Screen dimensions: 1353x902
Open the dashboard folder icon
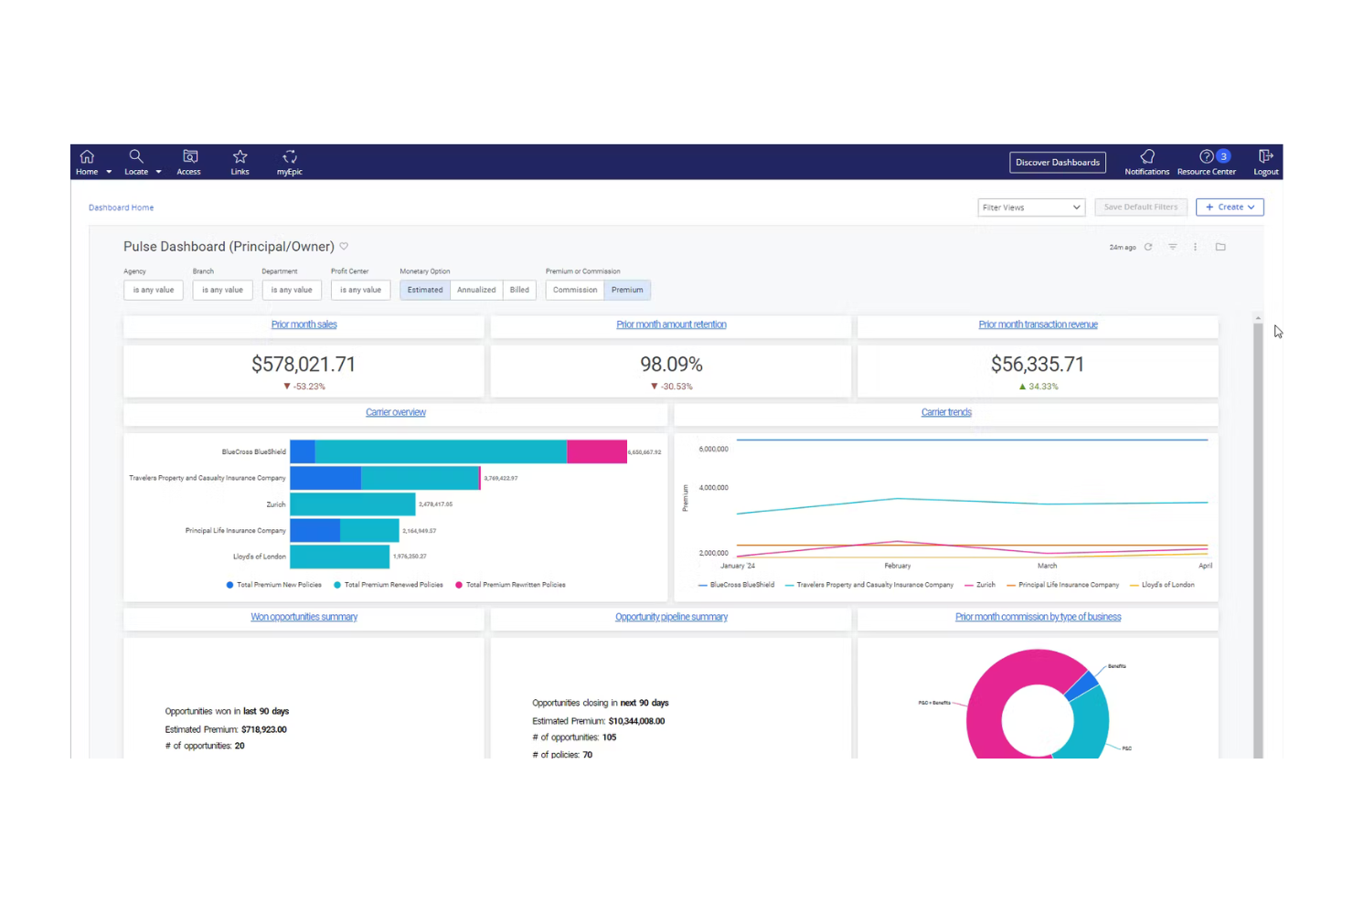pos(1220,247)
